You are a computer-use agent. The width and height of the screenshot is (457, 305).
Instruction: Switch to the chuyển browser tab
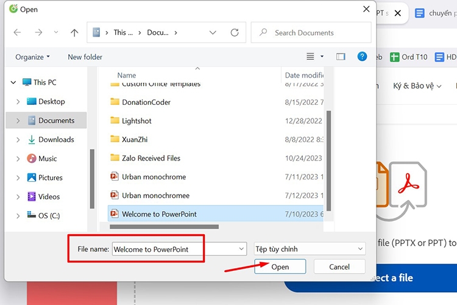tap(436, 13)
